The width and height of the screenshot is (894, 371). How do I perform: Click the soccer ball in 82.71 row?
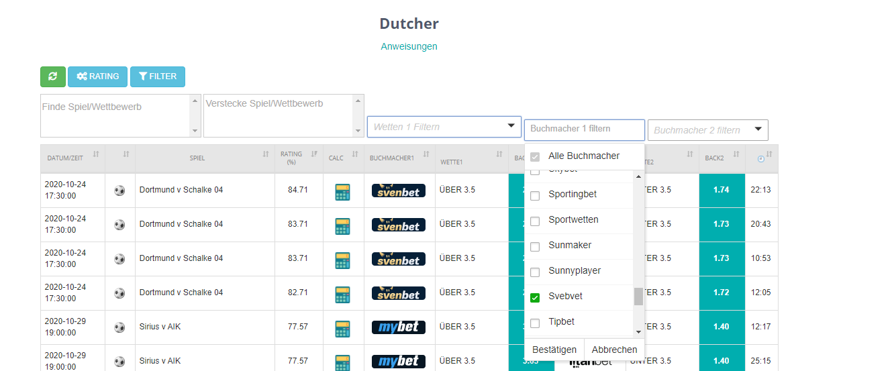click(x=119, y=293)
